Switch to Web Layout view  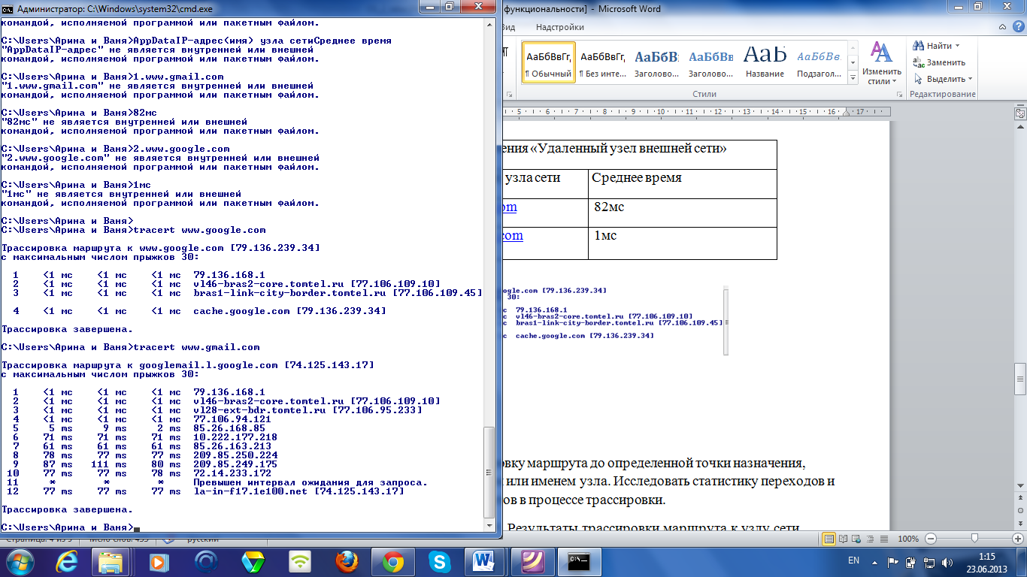click(856, 539)
